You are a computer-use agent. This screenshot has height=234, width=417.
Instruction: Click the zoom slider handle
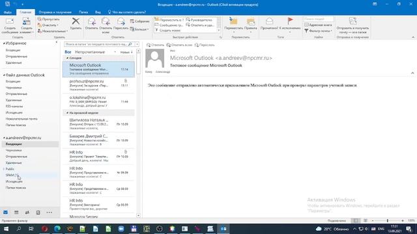(x=388, y=220)
